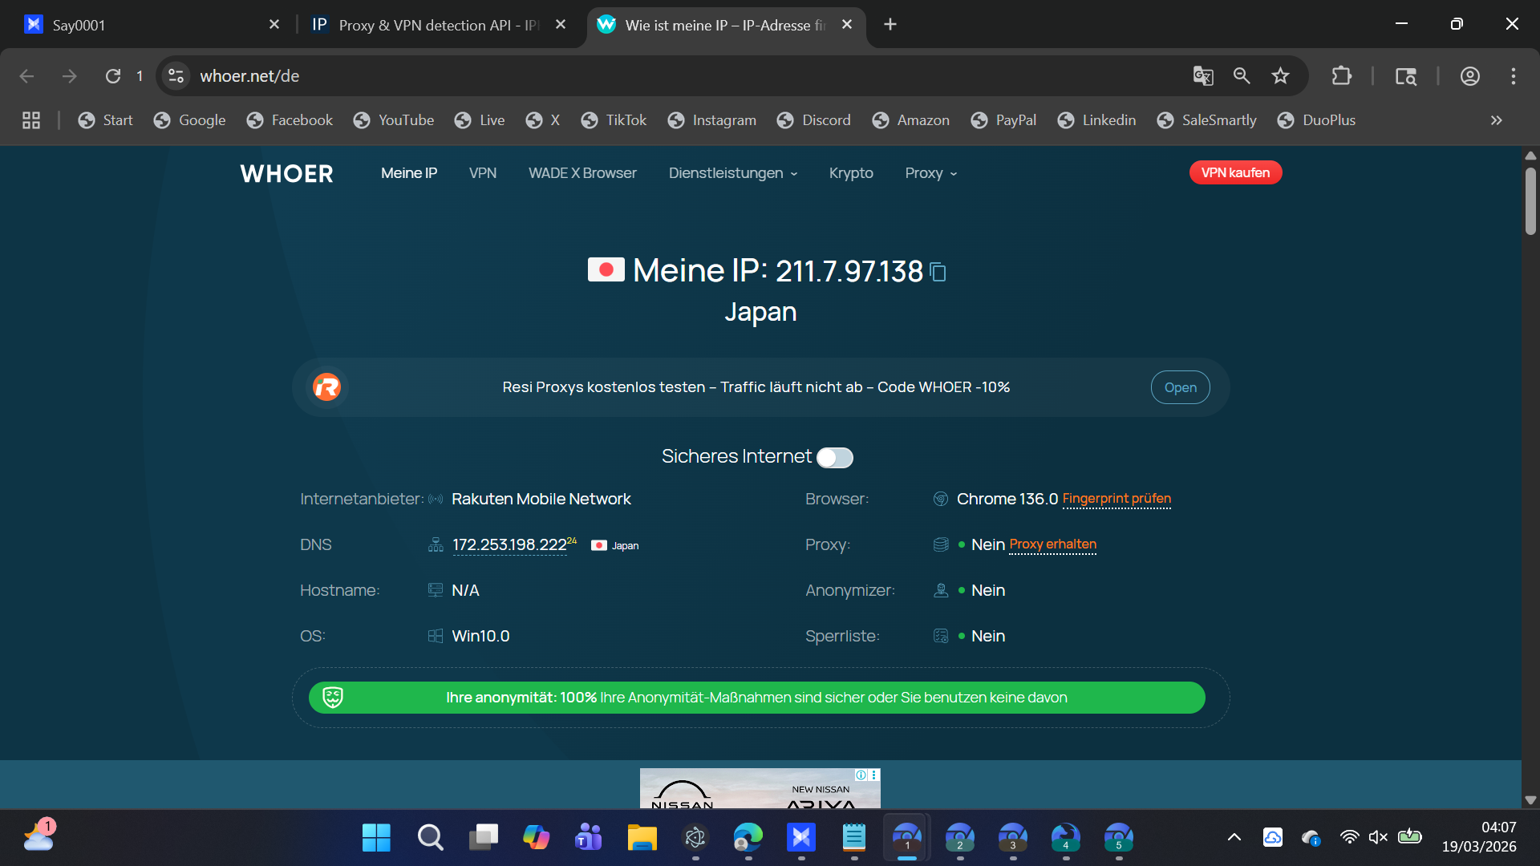Expand the Dienstleistungen dropdown menu
This screenshot has height=866, width=1540.
[732, 173]
